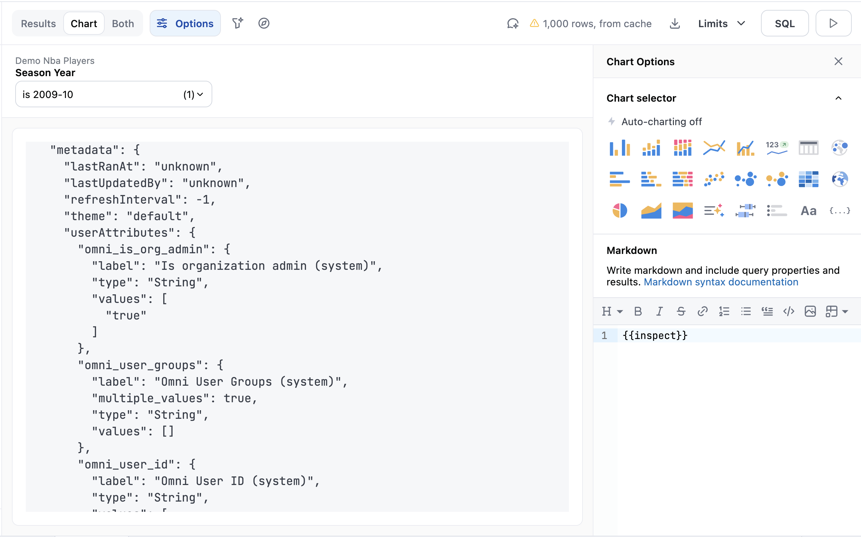
Task: Pick the KPI single value chart icon
Action: tap(777, 148)
